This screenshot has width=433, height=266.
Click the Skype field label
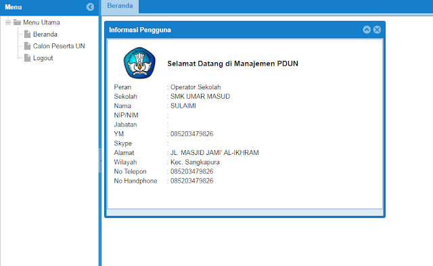(123, 143)
